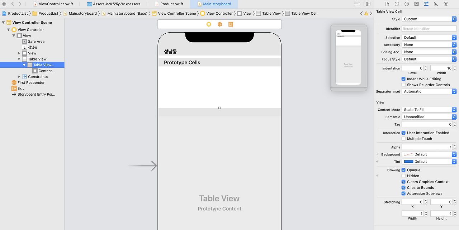
Task: Enable Hidden checkbox
Action: [403, 176]
